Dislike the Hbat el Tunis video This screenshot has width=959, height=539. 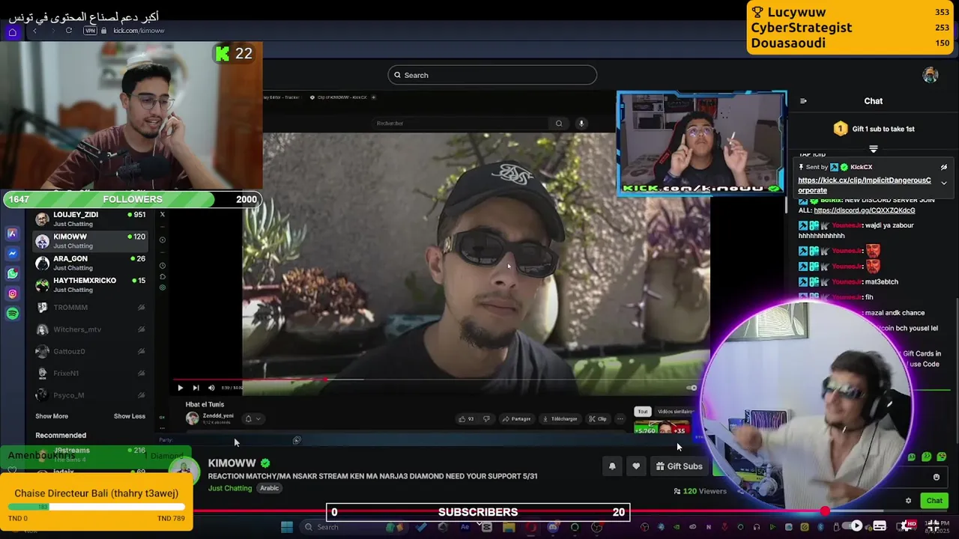pyautogui.click(x=486, y=418)
